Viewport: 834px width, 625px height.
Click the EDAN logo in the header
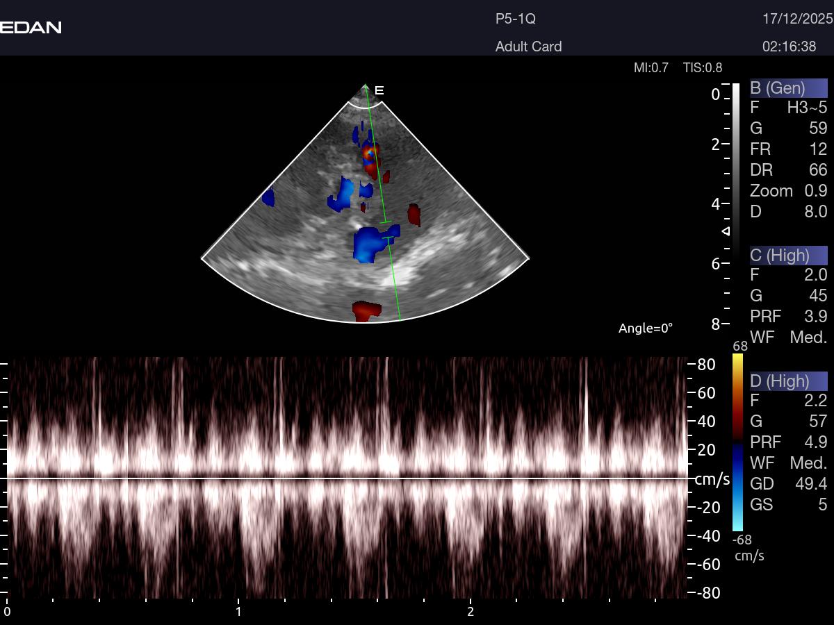coord(31,28)
